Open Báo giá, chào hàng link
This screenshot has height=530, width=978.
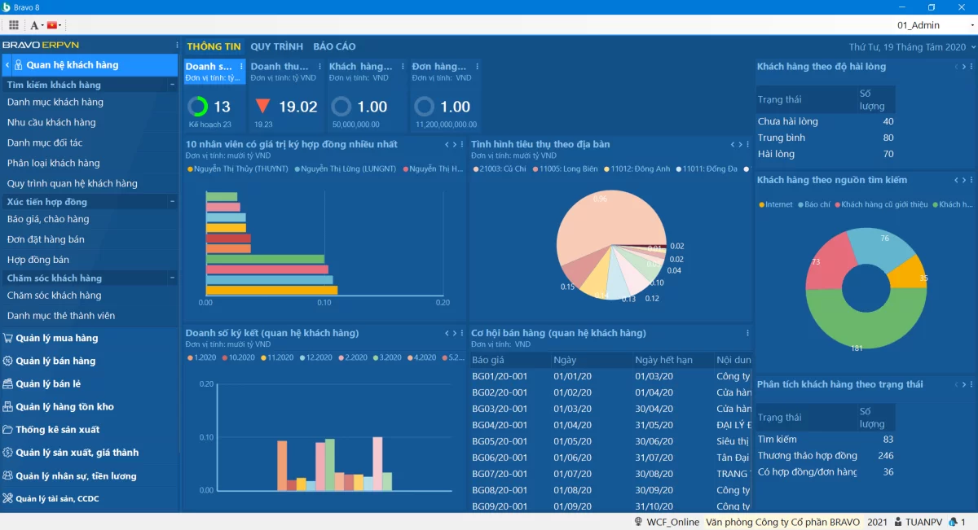point(48,219)
